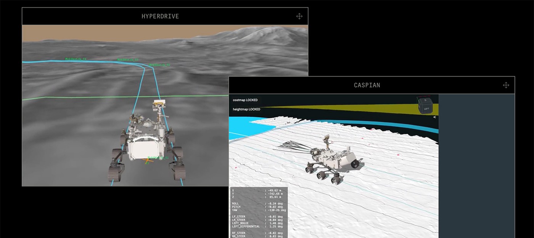Click the rover mast camera head in Hyperdrive
This screenshot has height=238, width=534.
click(x=159, y=104)
